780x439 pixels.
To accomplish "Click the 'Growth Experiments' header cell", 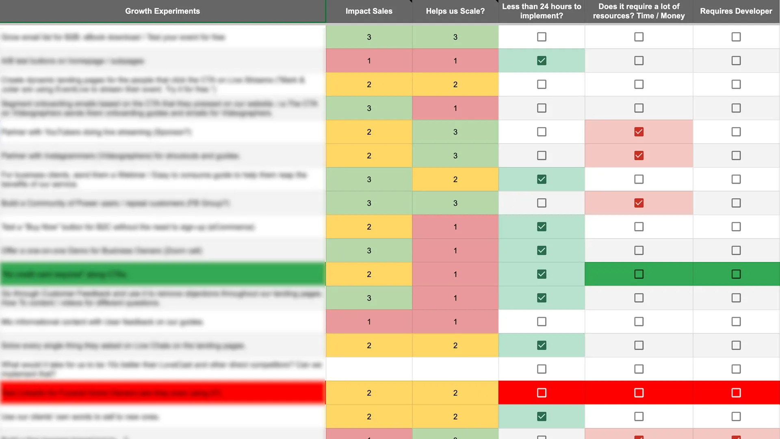I will (x=162, y=11).
